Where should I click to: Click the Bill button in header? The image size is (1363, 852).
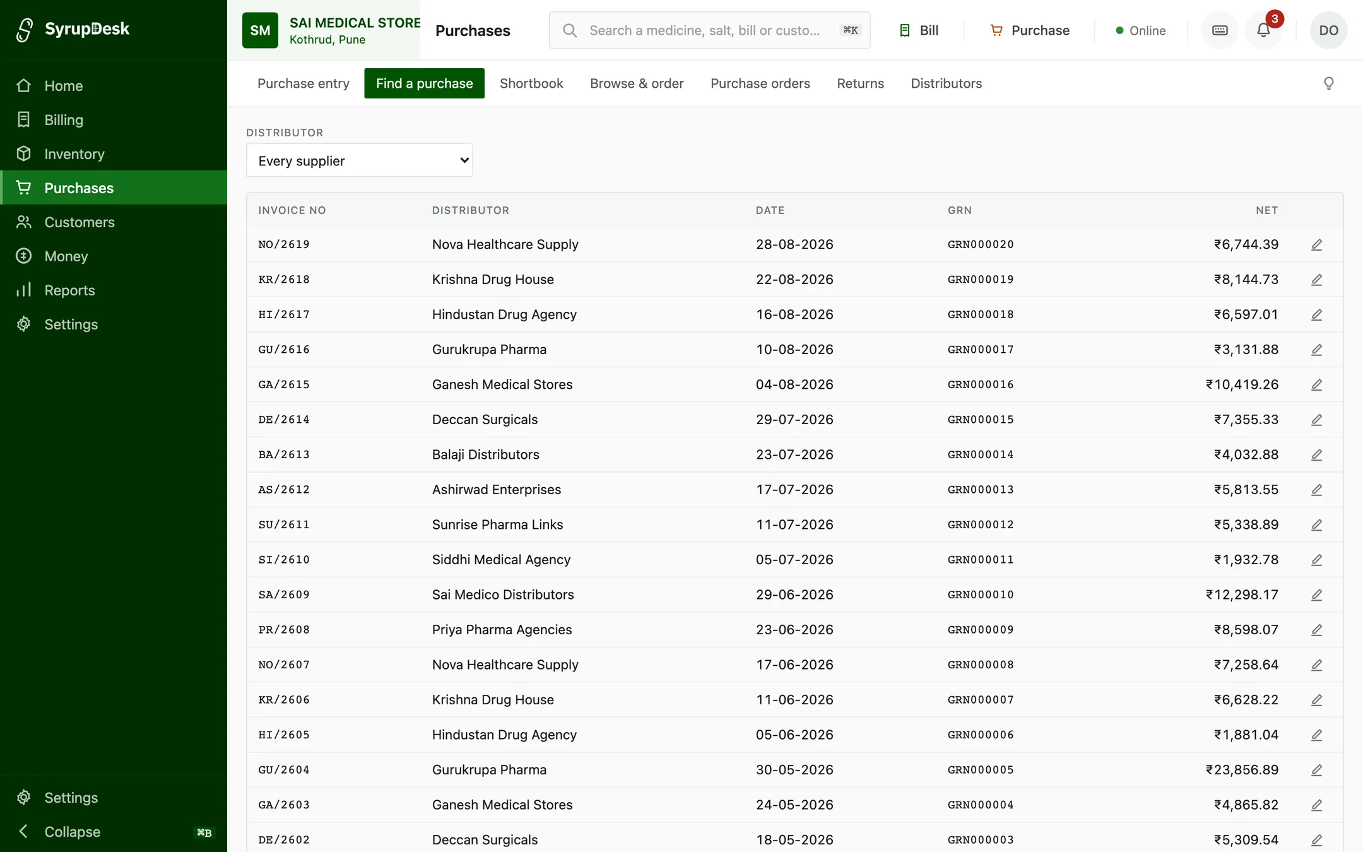[x=919, y=30]
